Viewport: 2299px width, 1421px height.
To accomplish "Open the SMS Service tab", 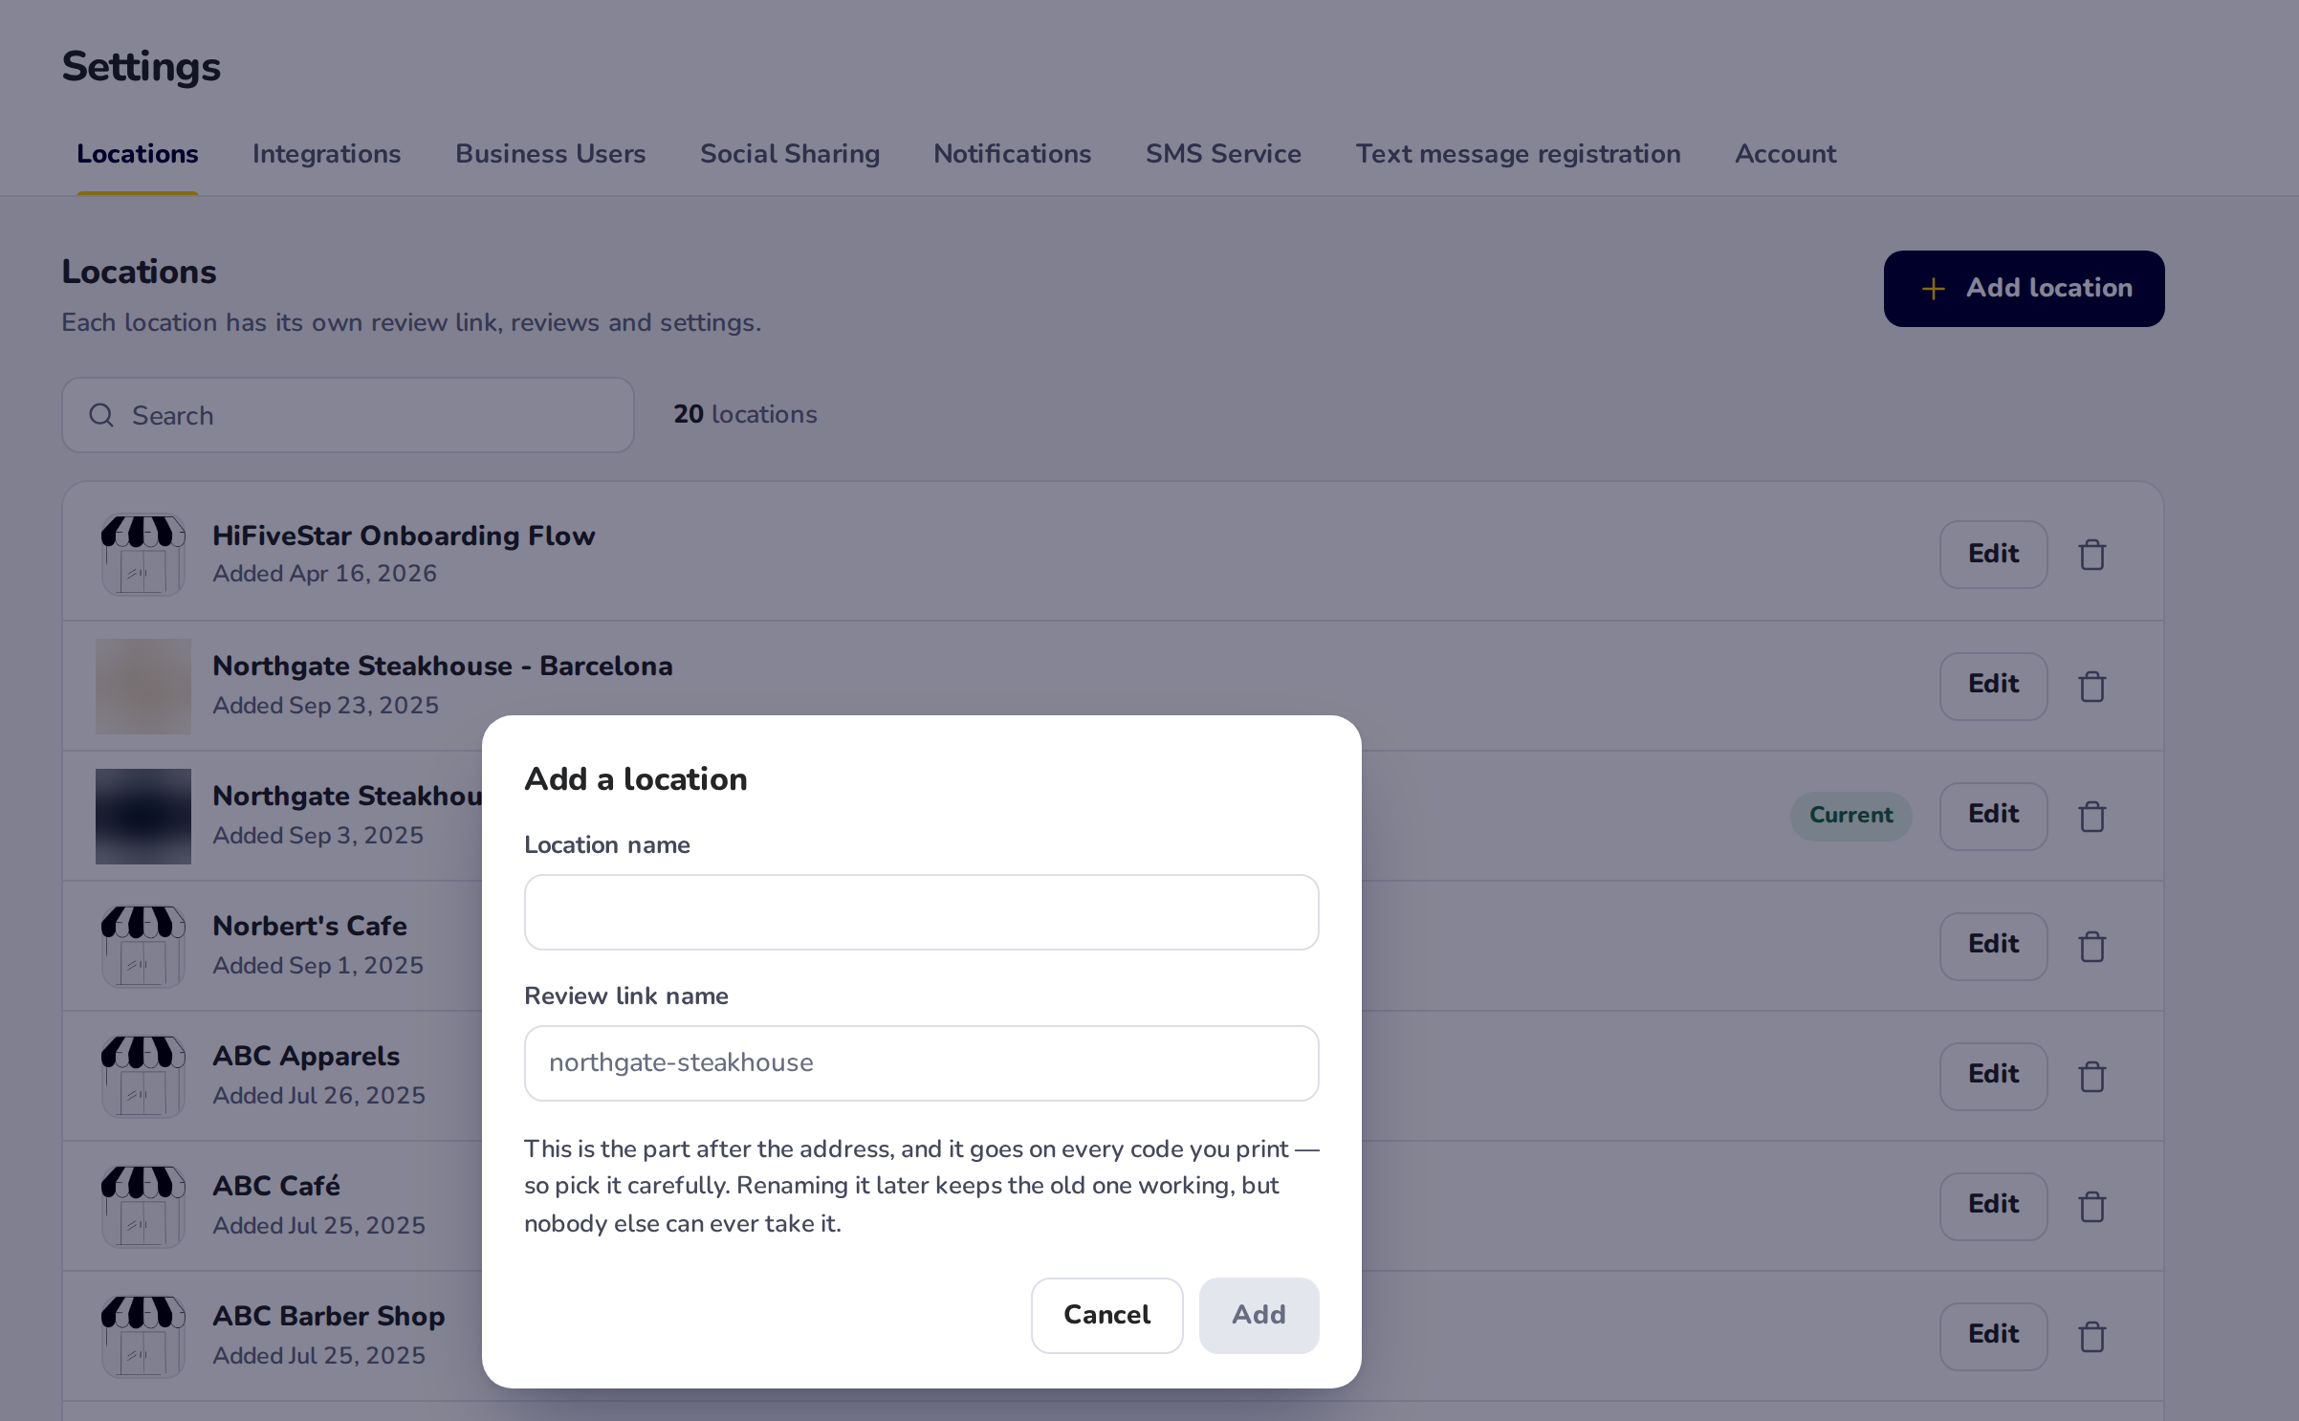I will [1223, 154].
